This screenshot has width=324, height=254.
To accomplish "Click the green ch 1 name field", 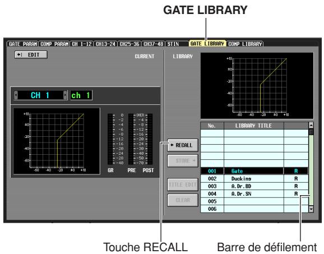I will pyautogui.click(x=81, y=95).
